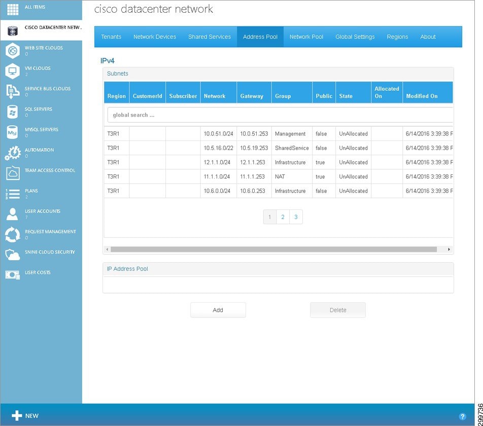Open the help question mark icon

[x=462, y=416]
